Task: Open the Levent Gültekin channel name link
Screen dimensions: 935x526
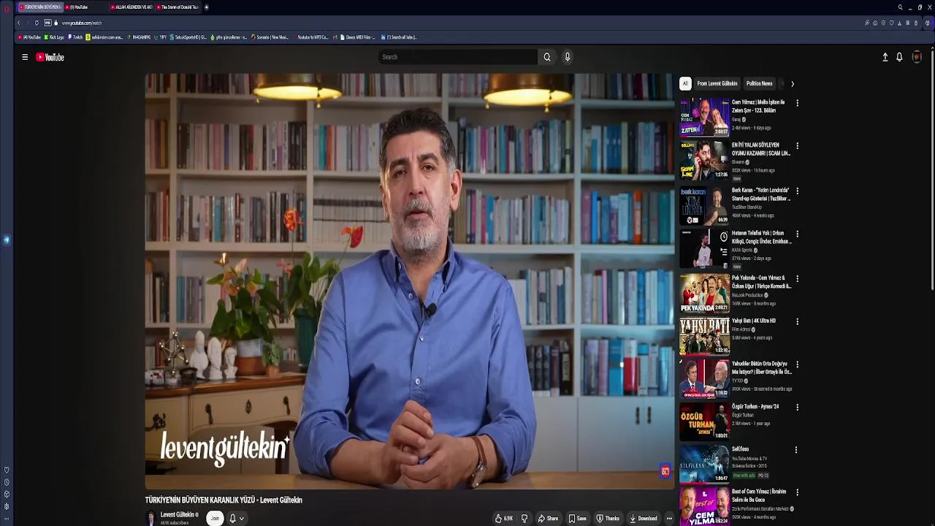Action: pos(178,514)
